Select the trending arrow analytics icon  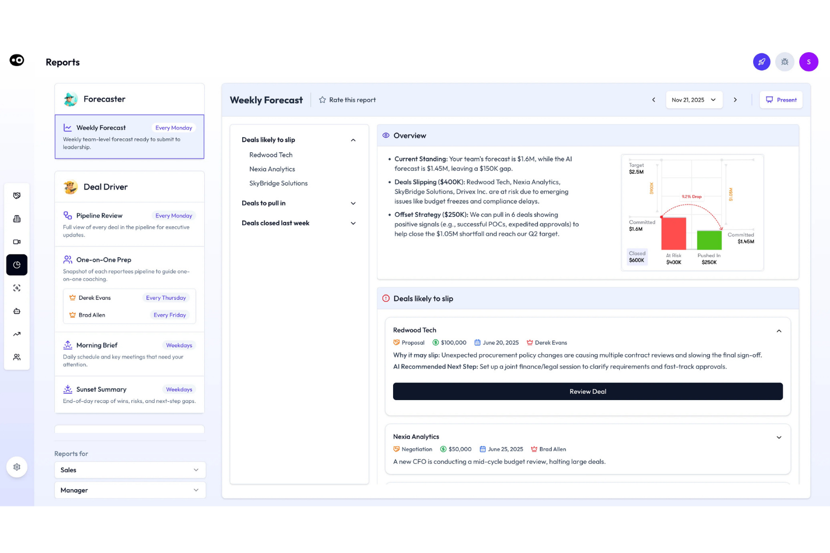pos(17,334)
